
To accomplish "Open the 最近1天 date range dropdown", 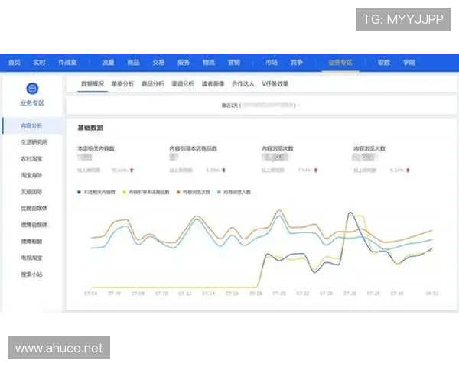I will click(260, 106).
